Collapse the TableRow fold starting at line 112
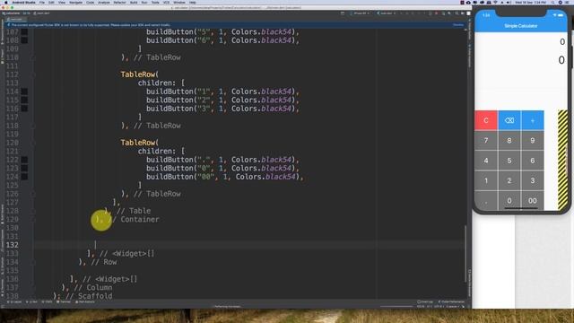This screenshot has height=323, width=574. tap(33, 74)
